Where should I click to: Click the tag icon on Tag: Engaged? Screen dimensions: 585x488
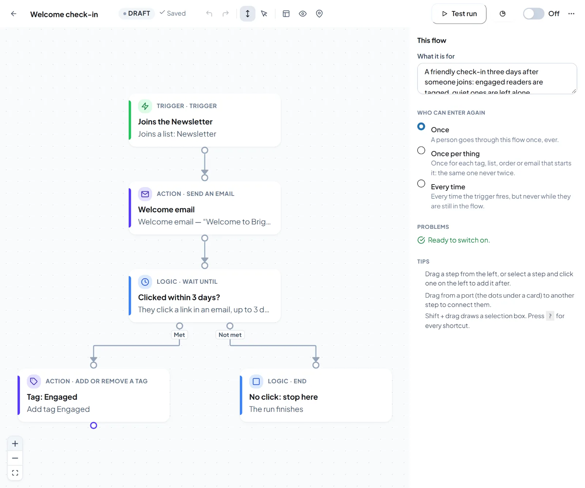(x=34, y=381)
